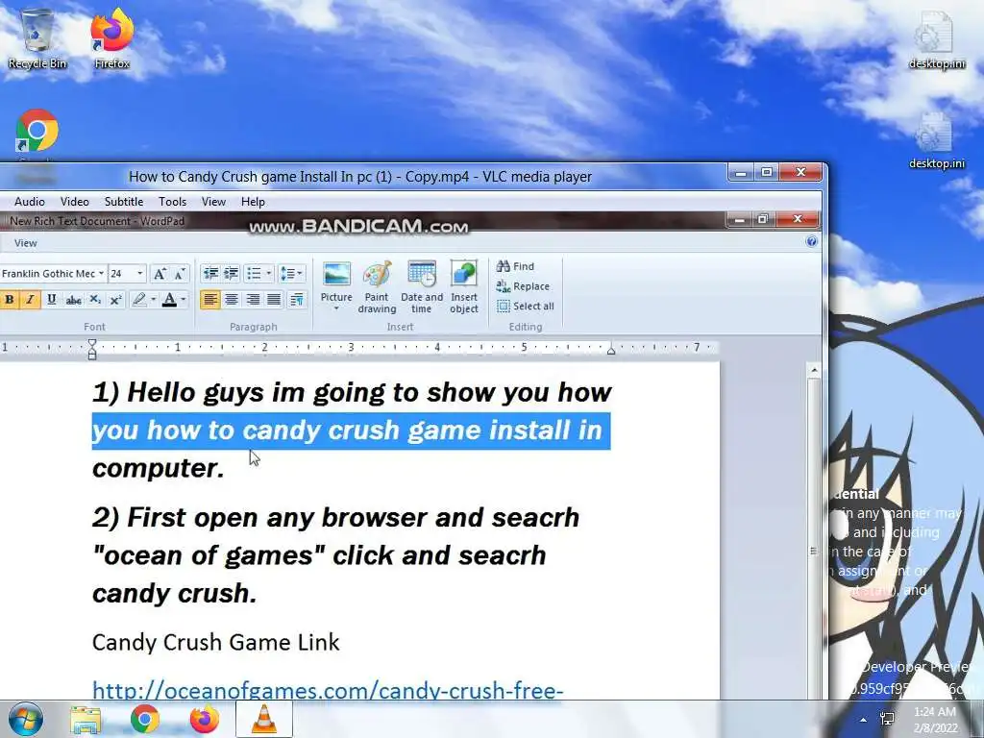Open text highlight color dropdown arrow
Image resolution: width=984 pixels, height=738 pixels.
[x=154, y=300]
